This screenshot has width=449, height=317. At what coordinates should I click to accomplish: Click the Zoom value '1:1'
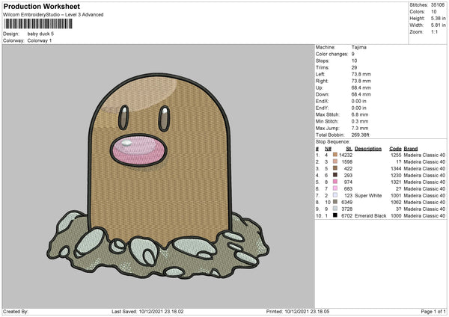coord(434,32)
